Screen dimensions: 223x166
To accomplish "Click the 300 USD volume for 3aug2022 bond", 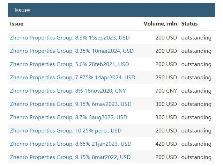I will [x=166, y=117].
